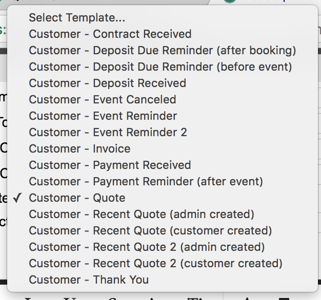
Task: Select the Customer - Thank You template
Action: pos(89,280)
